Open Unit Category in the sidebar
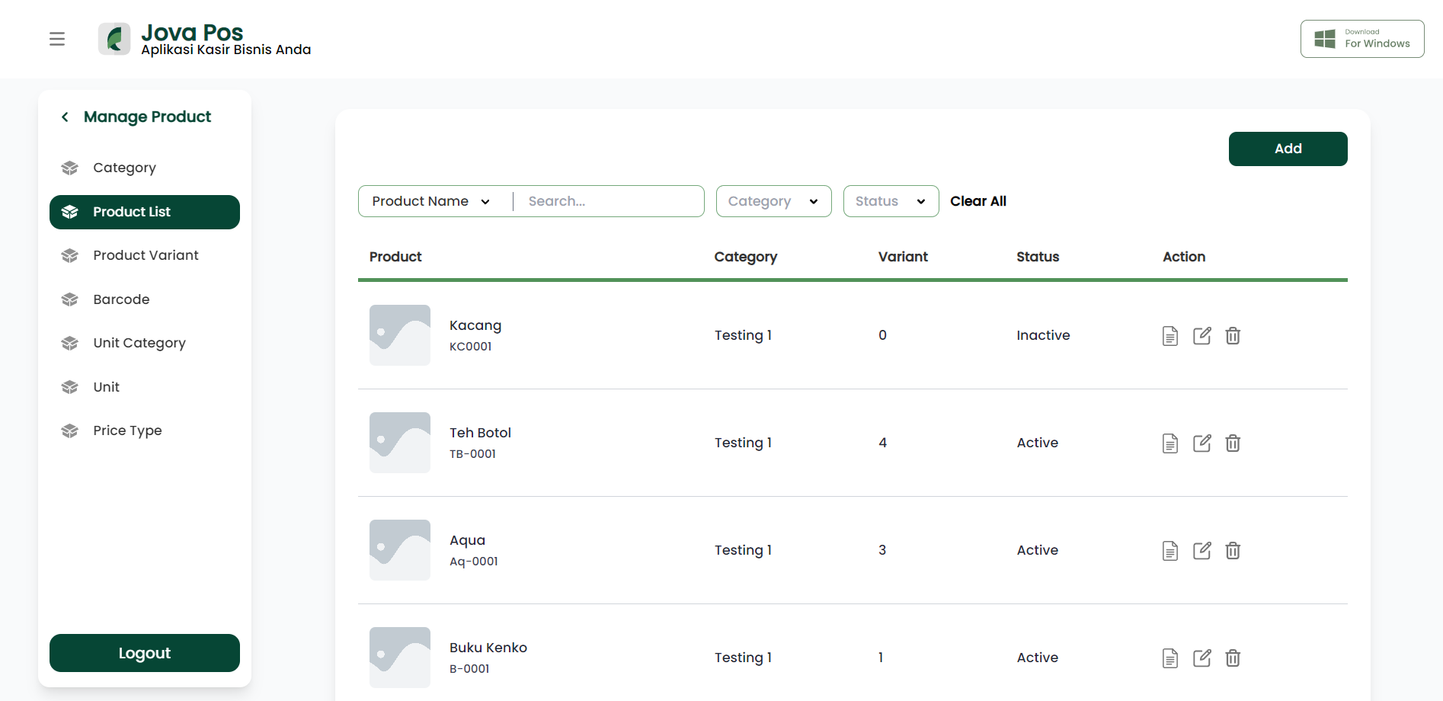This screenshot has width=1443, height=701. coord(145,343)
